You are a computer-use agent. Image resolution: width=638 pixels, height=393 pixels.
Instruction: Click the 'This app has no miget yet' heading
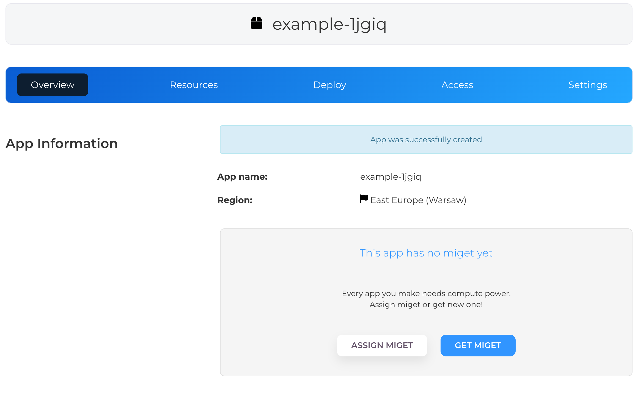coord(426,253)
